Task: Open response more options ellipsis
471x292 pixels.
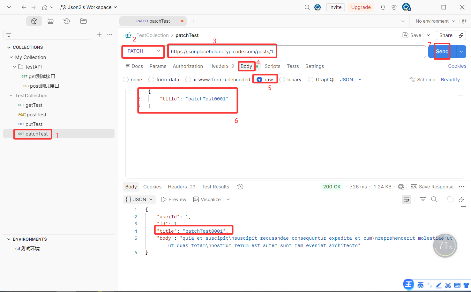Action: (x=461, y=187)
